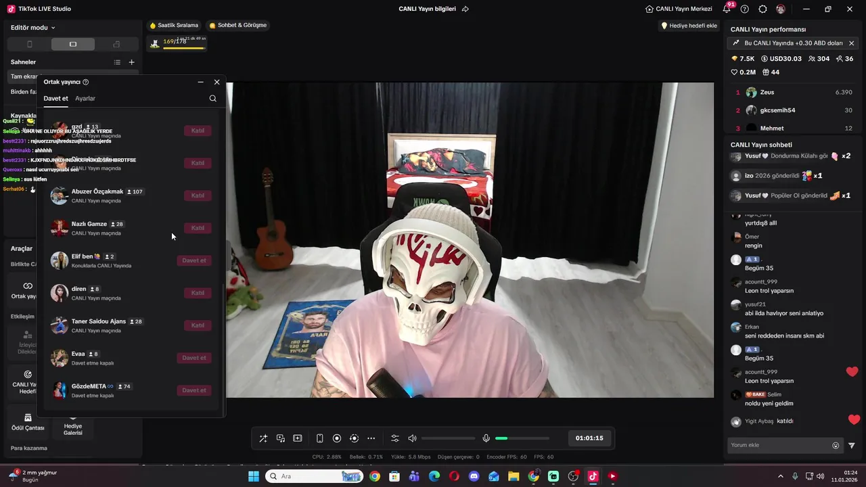
Task: Open Nazlı Gamze's avatar
Action: coord(60,228)
